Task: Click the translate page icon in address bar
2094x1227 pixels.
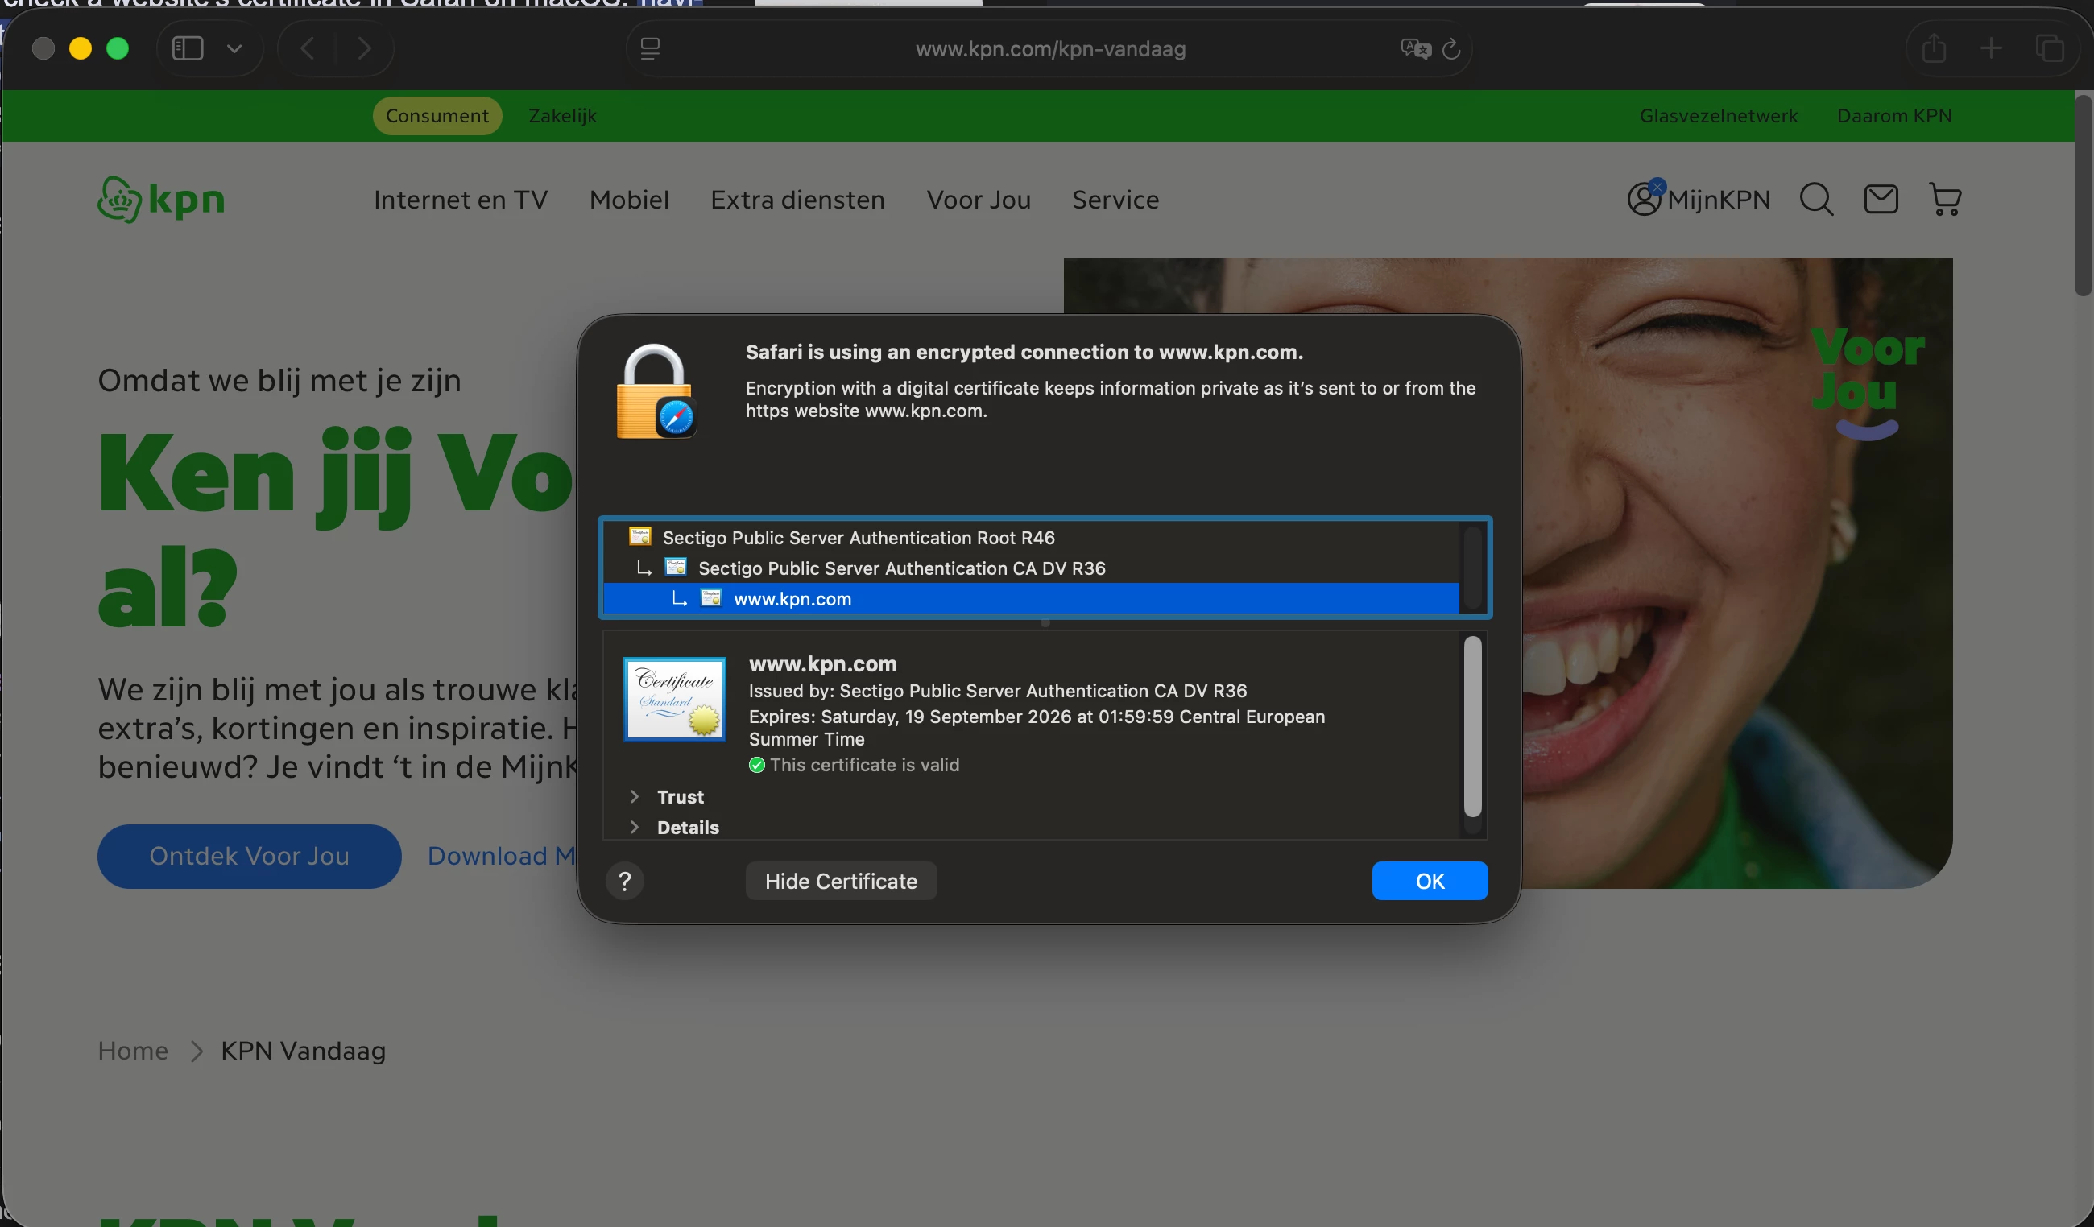Action: tap(1415, 49)
